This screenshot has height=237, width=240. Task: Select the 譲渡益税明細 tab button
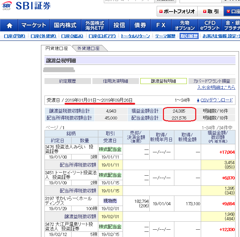coord(164,81)
